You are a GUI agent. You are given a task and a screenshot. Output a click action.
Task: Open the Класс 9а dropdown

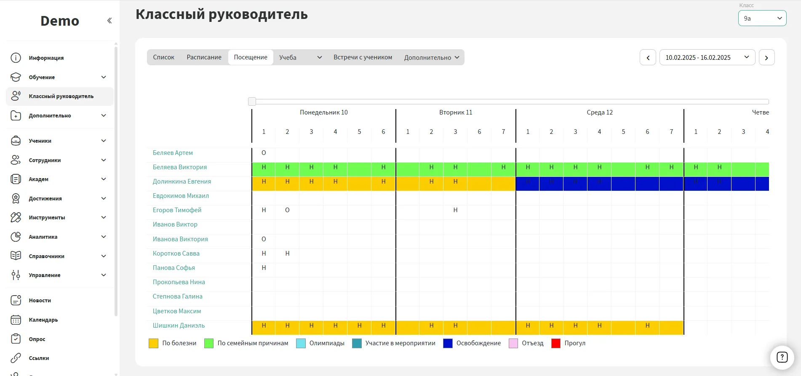coord(762,18)
